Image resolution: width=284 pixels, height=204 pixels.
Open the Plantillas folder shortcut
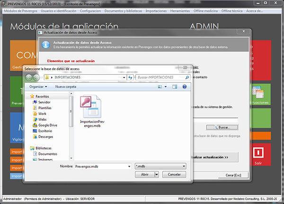[x=45, y=108]
